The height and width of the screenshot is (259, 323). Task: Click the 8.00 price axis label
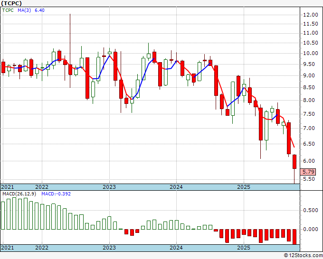(309, 100)
